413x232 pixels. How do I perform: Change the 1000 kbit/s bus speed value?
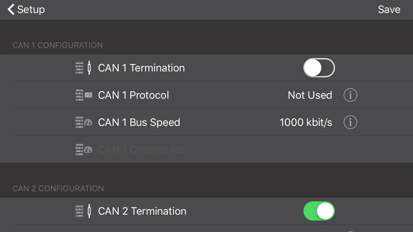point(306,122)
